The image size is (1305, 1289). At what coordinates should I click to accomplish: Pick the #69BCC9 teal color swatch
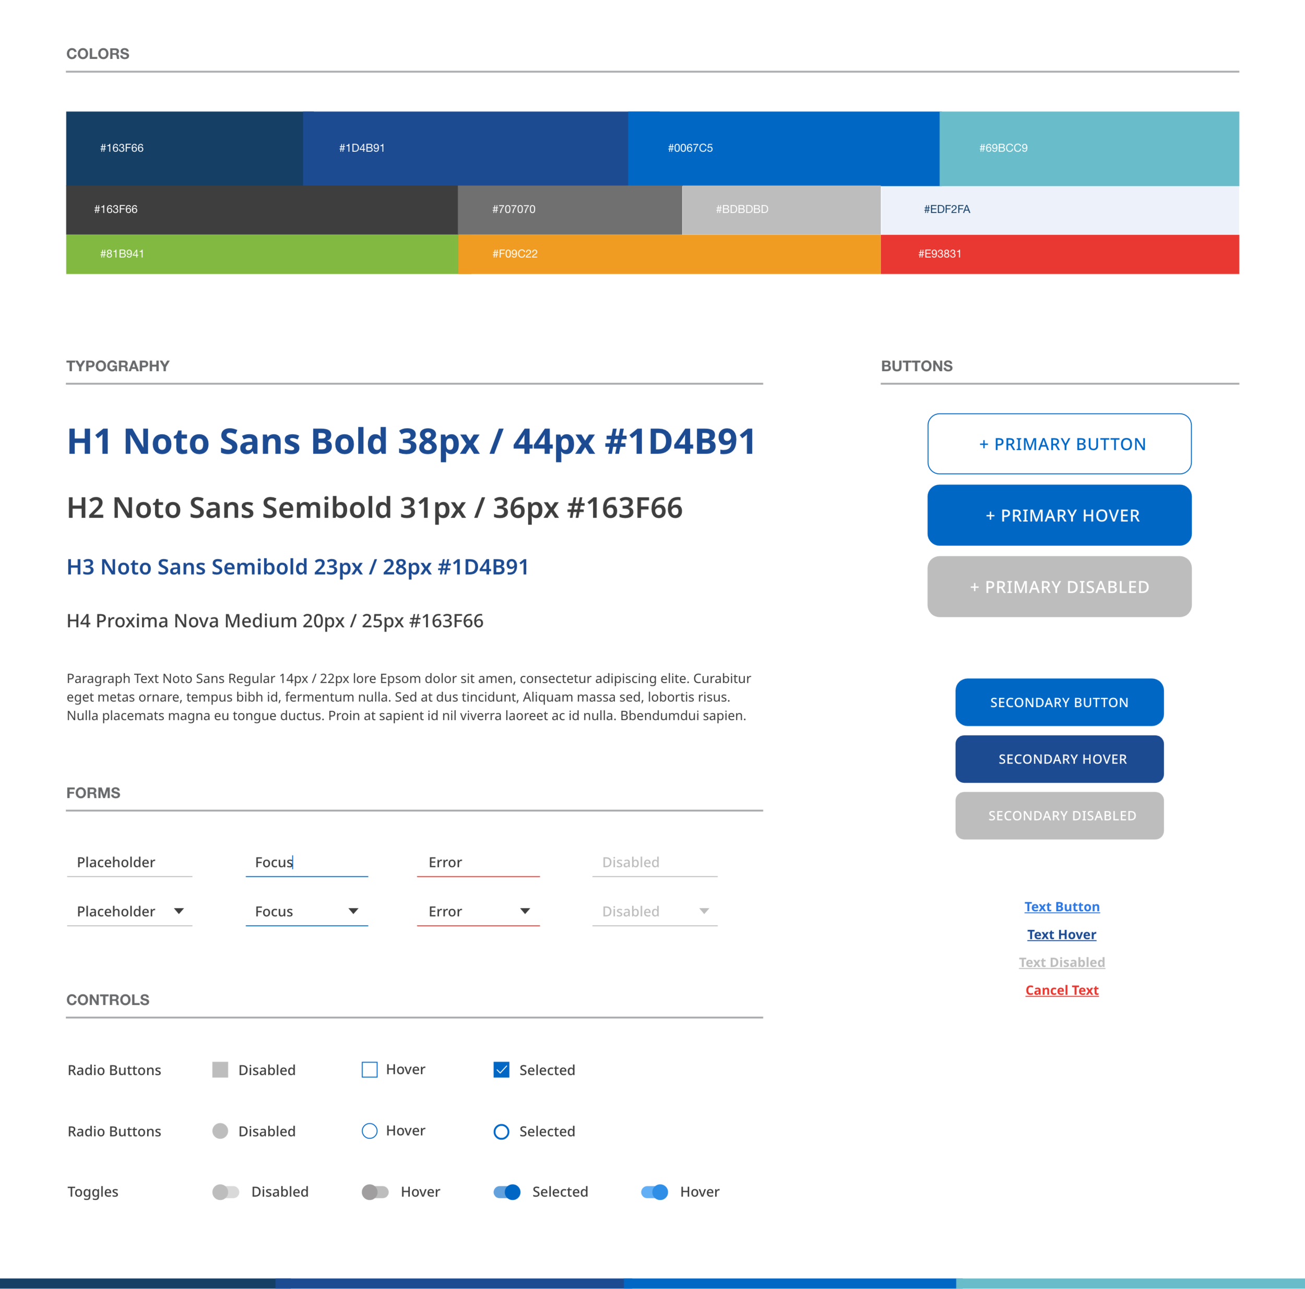pos(1088,148)
